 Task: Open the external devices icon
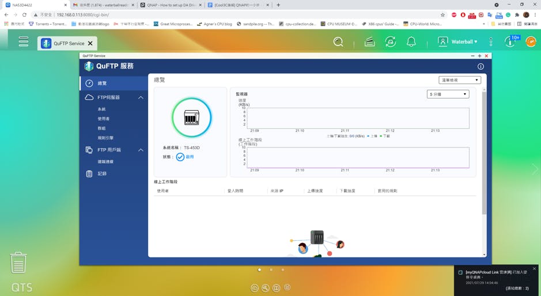391,42
